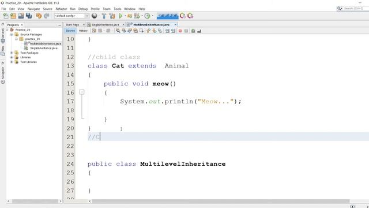The width and height of the screenshot is (369, 208).
Task: Open the Source menu
Action: (47, 9)
